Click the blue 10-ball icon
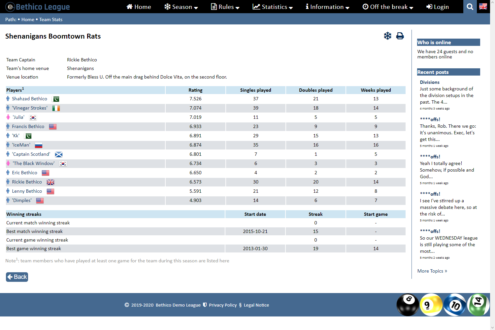The image size is (495, 330). (x=455, y=305)
